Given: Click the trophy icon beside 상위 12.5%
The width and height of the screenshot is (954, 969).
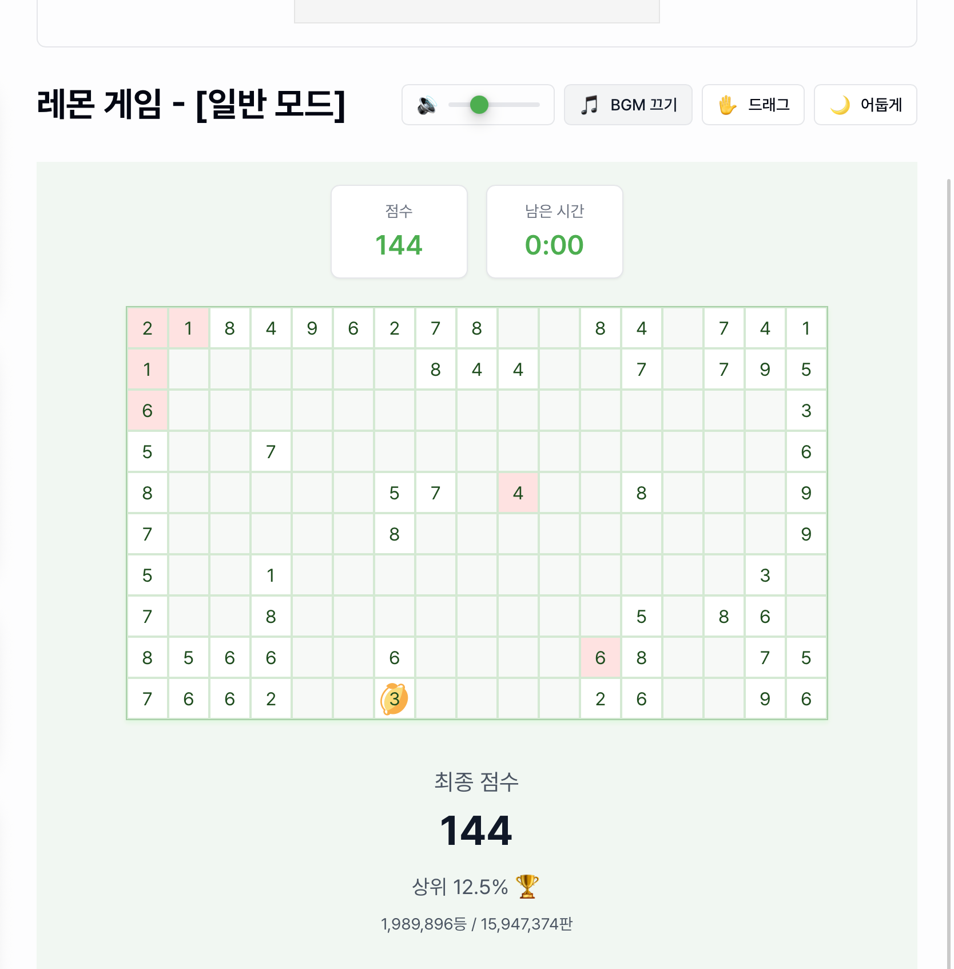Looking at the screenshot, I should (x=527, y=887).
